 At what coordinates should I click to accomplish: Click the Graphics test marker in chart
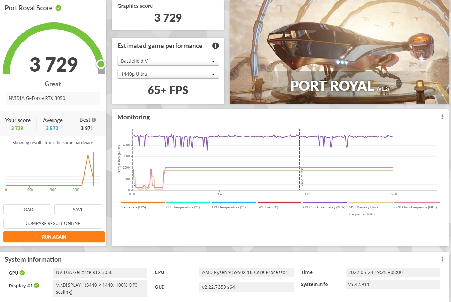(302, 178)
